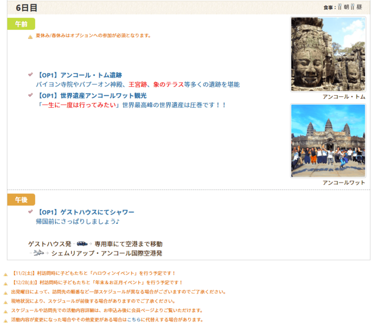Select the 午前 morning label
Viewport: 372px width, 326px height.
coord(21,24)
